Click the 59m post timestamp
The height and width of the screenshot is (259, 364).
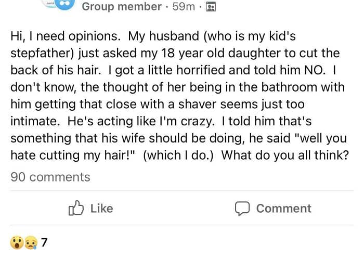[x=183, y=7]
